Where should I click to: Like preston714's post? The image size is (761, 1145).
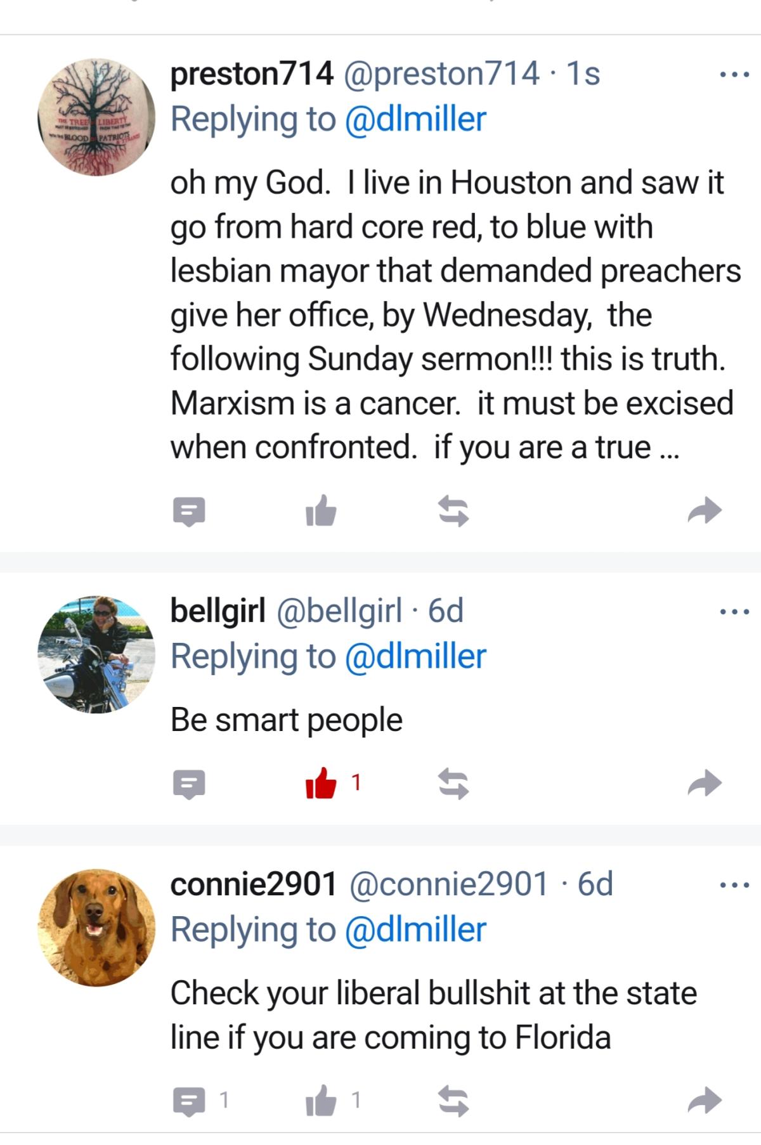coord(320,511)
